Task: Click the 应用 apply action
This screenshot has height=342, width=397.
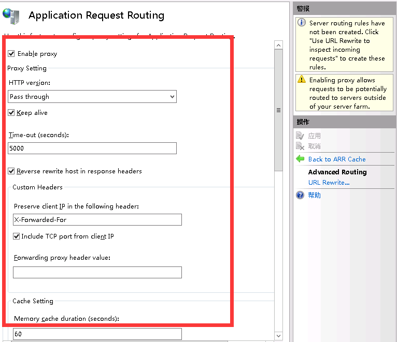Action: [314, 136]
